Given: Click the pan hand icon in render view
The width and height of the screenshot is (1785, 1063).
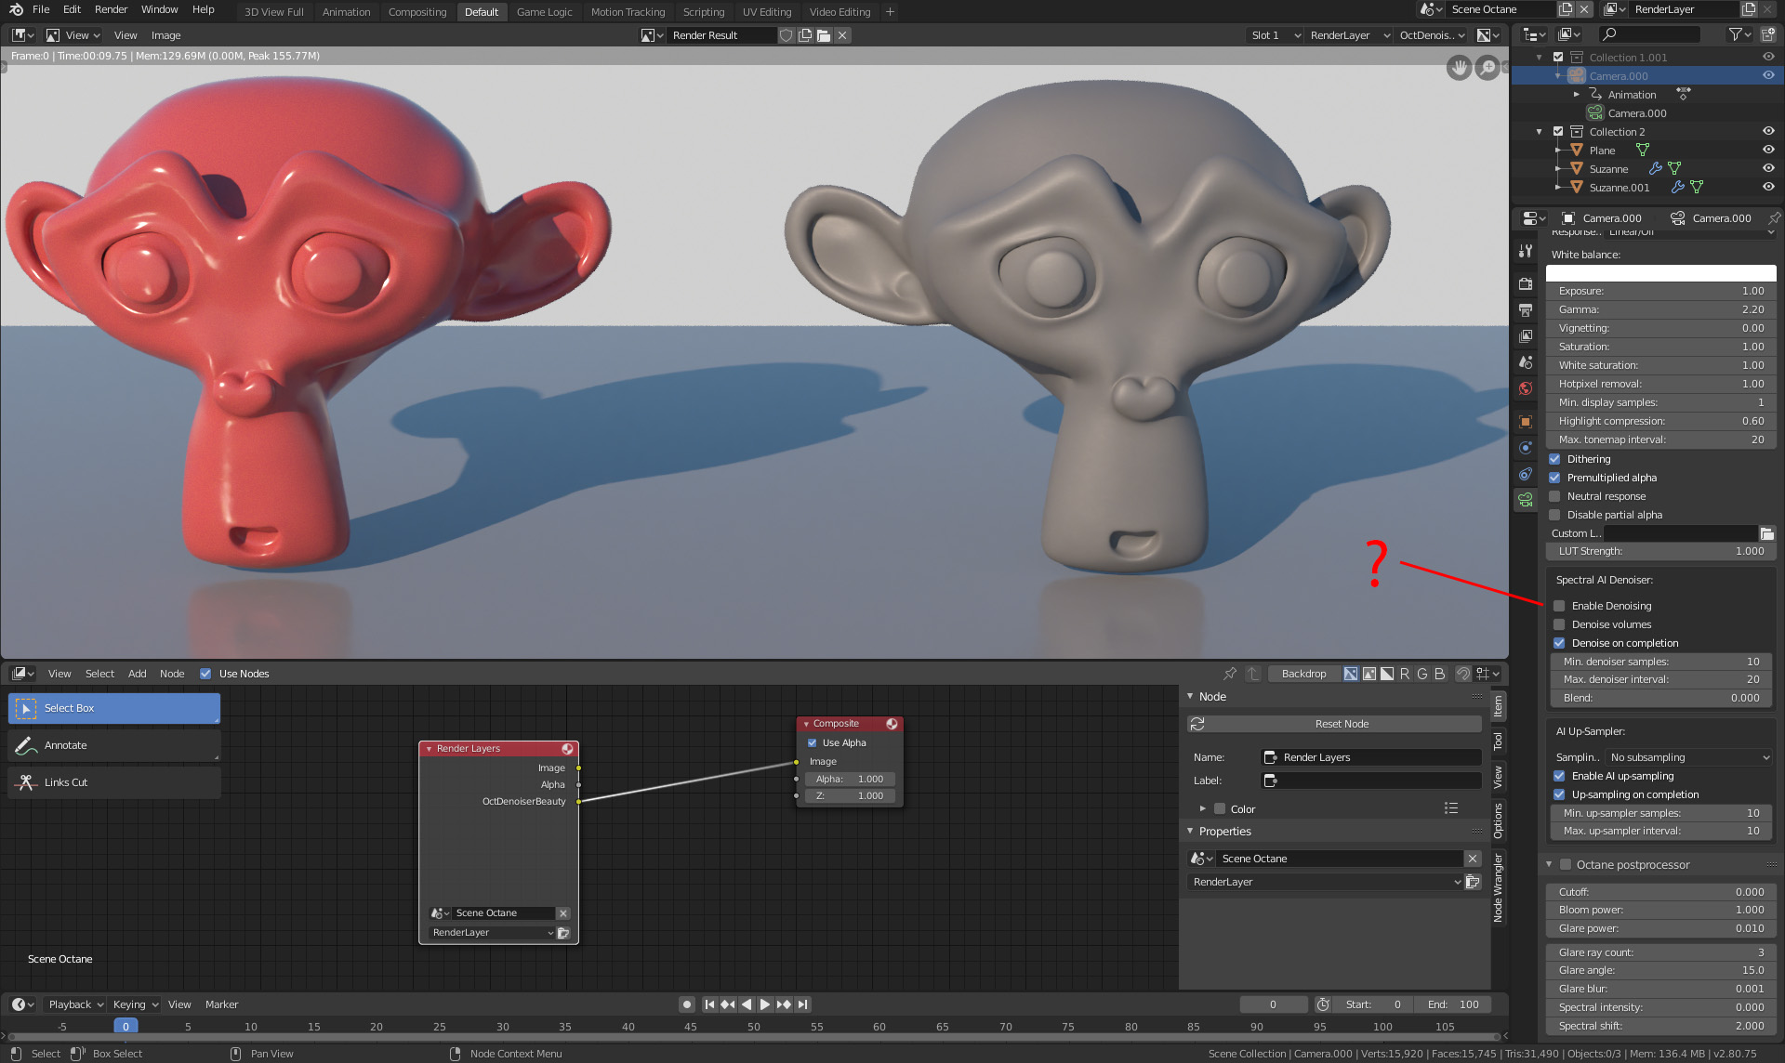Looking at the screenshot, I should (x=1459, y=68).
